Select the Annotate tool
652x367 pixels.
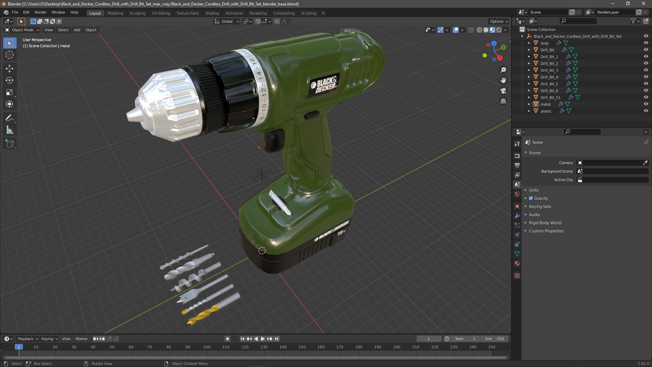(x=10, y=118)
